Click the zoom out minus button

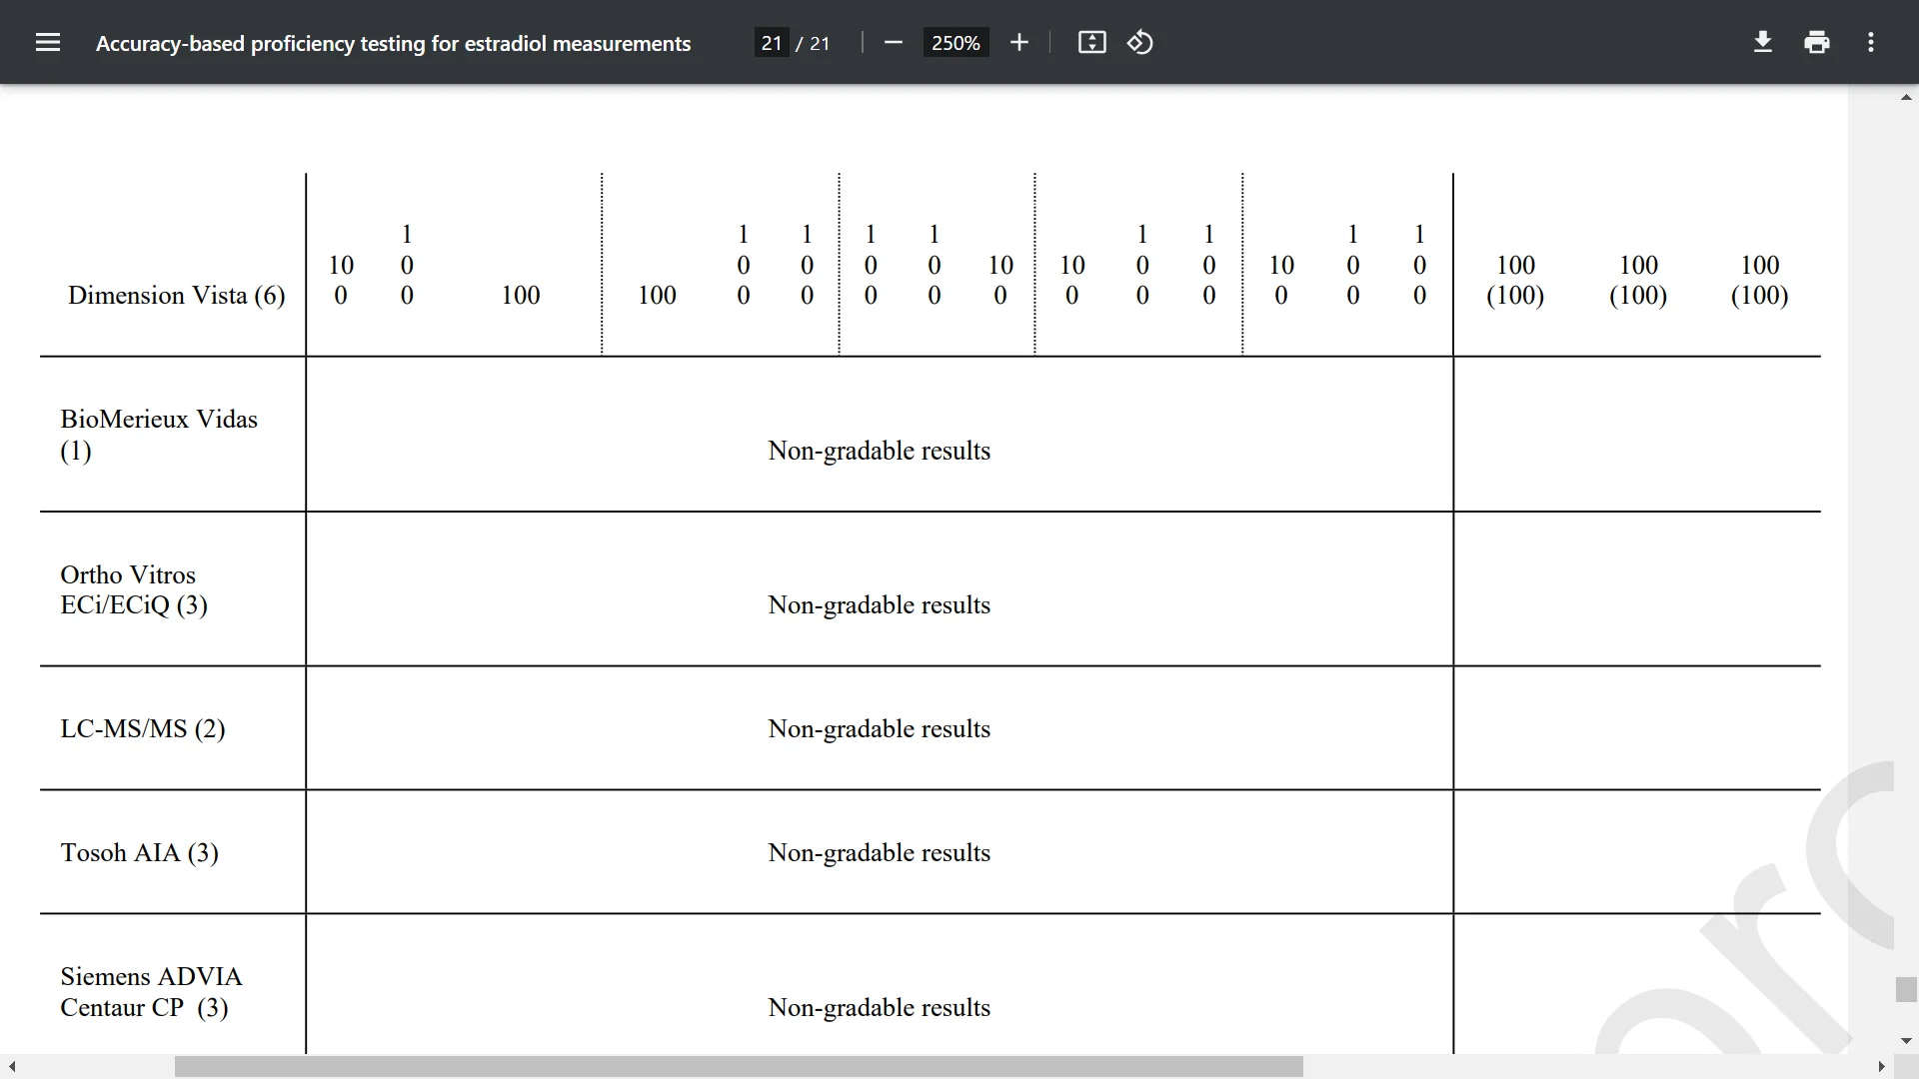pos(894,42)
